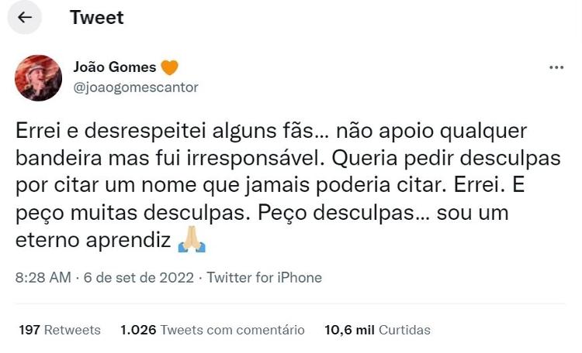Click the 197 retweet count number

point(29,330)
